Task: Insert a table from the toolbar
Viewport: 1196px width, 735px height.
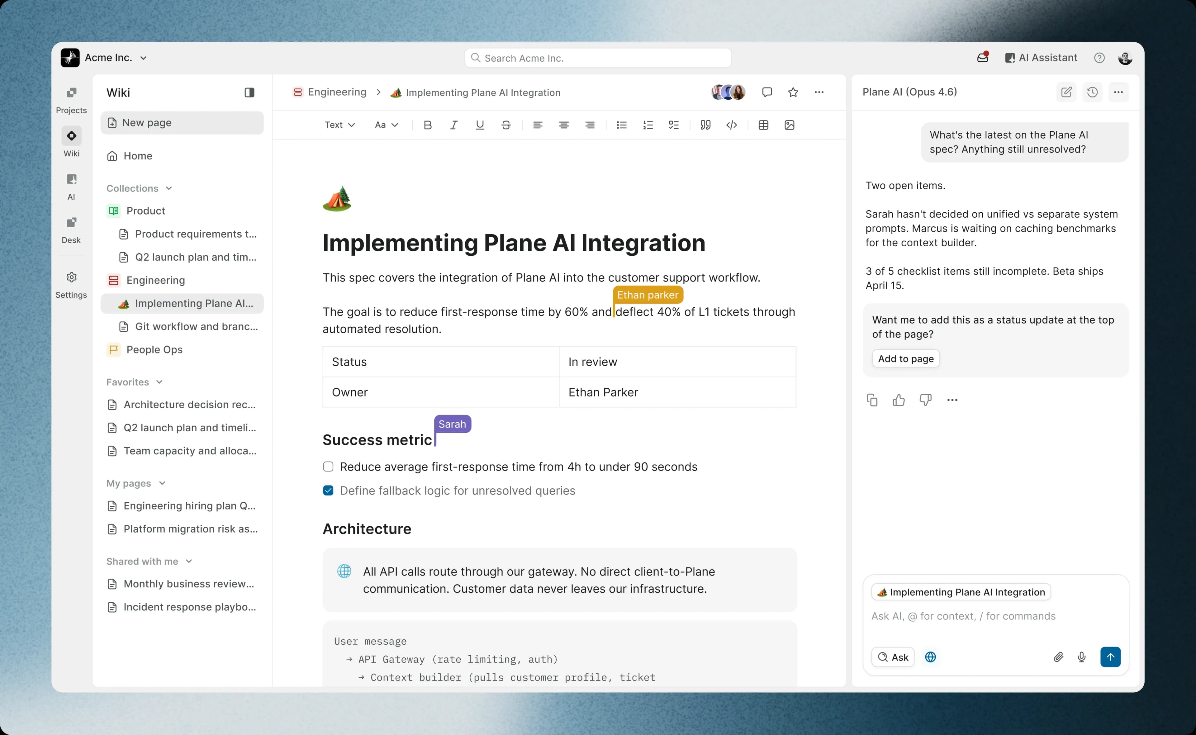Action: point(763,125)
